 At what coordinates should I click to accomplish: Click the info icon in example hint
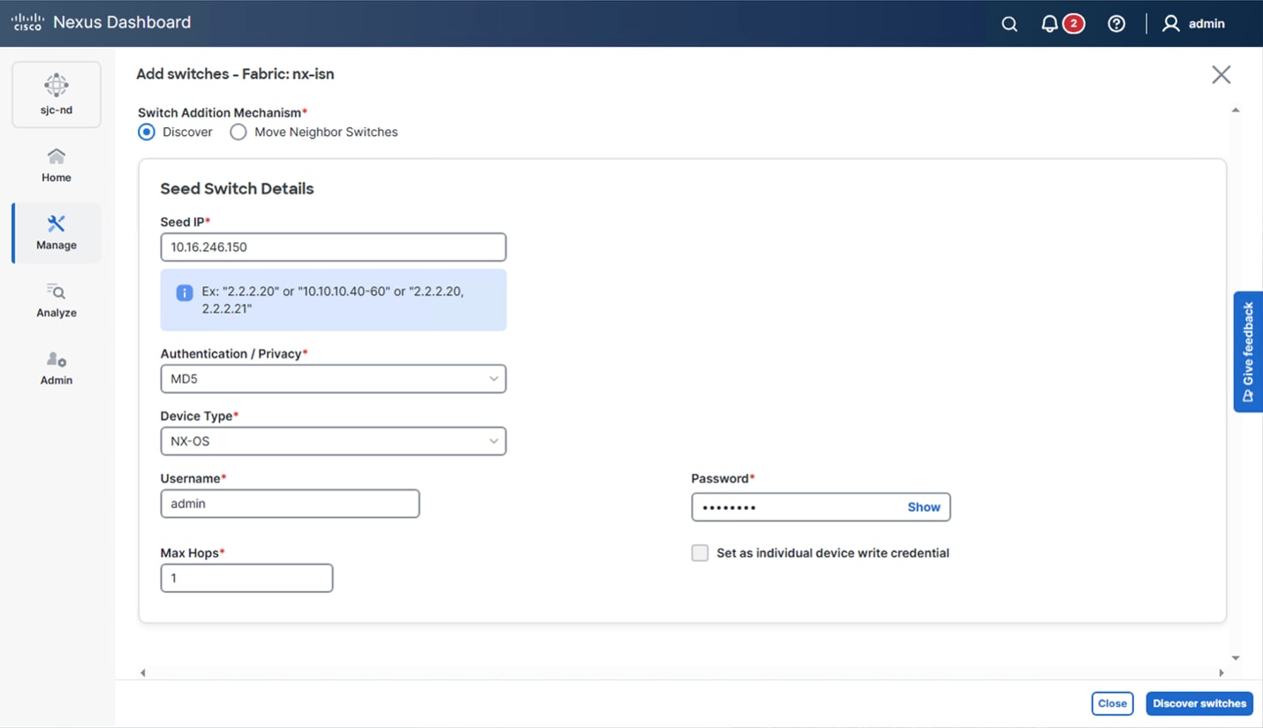185,292
